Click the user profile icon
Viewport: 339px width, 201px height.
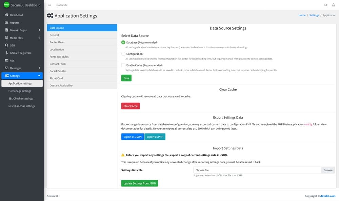333,5
